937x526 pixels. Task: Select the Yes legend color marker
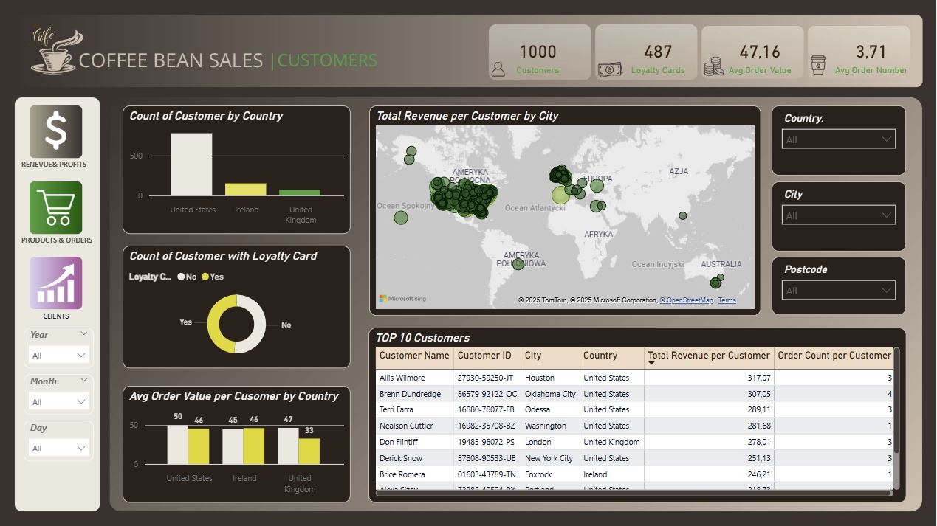pos(205,277)
